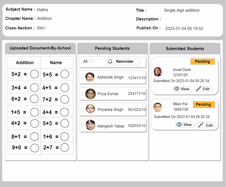This screenshot has width=226, height=187.
Task: Tick the checkbox for Mangesh Yadav
Action: click(x=83, y=126)
